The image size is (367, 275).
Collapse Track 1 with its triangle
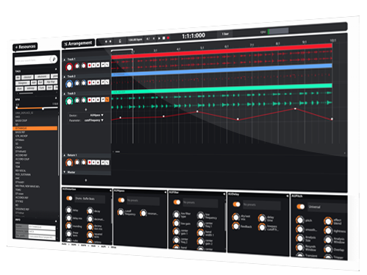[65, 60]
